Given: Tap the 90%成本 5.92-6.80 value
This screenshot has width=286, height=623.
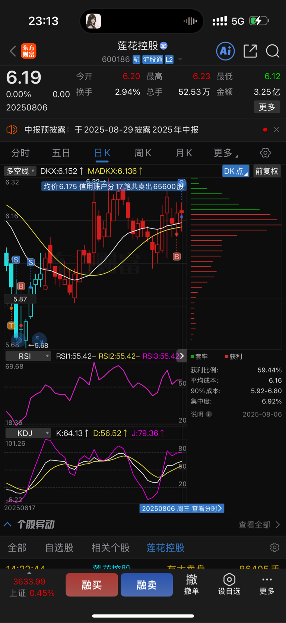Looking at the screenshot, I should [x=266, y=391].
